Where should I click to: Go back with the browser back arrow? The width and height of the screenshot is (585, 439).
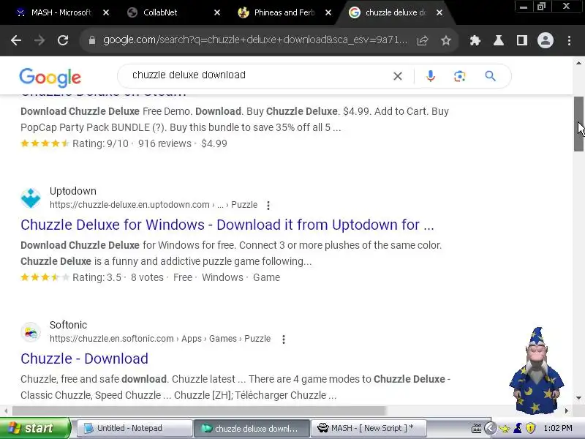coord(16,40)
